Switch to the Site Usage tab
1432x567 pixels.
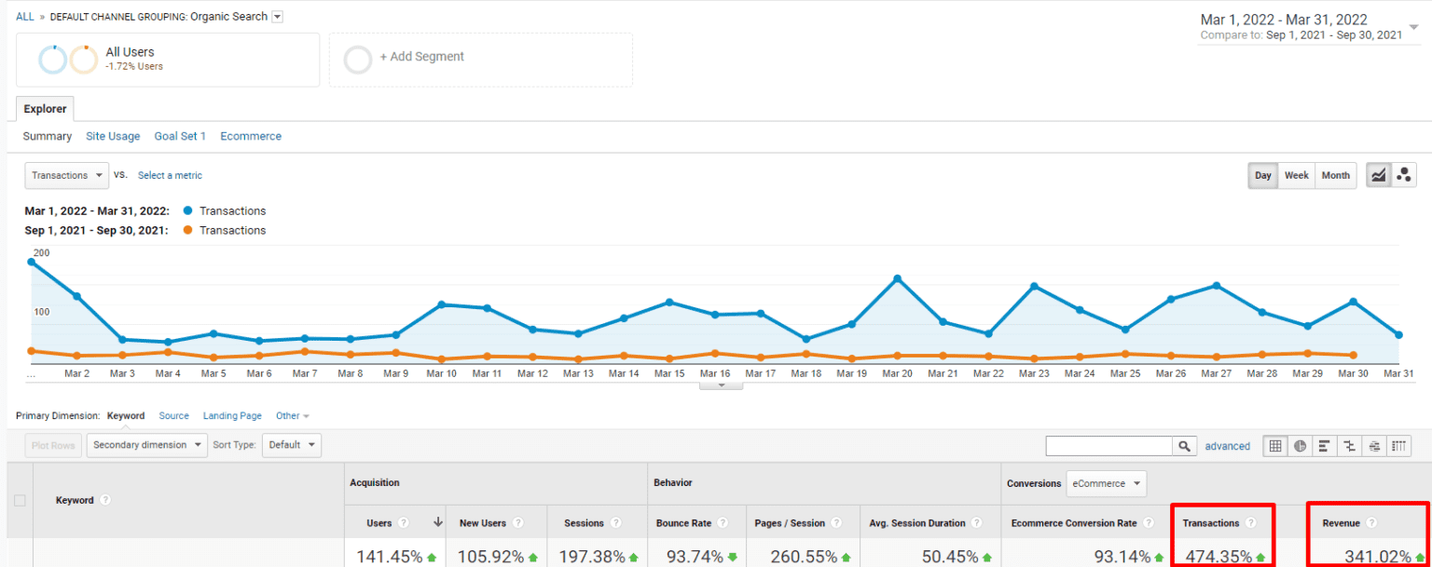pos(113,136)
